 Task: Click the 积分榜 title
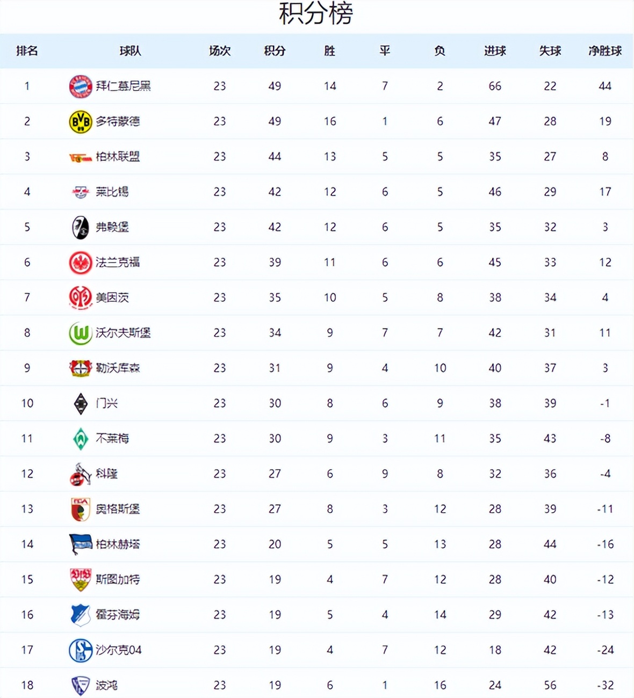316,14
